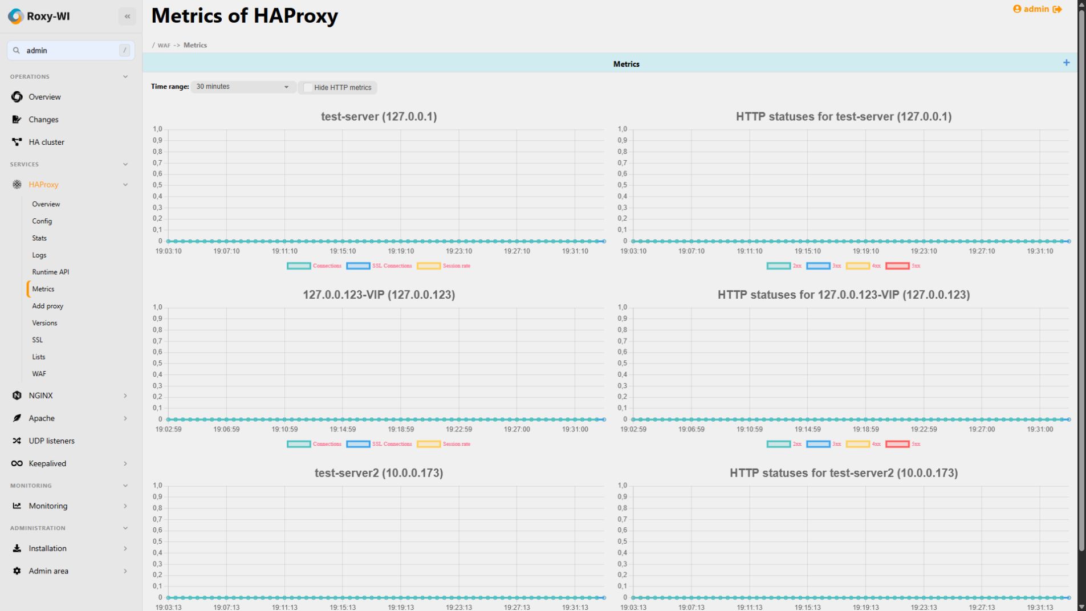Screen dimensions: 1086x611
Task: Click the page vertical scrollbar
Action: click(x=1081, y=279)
